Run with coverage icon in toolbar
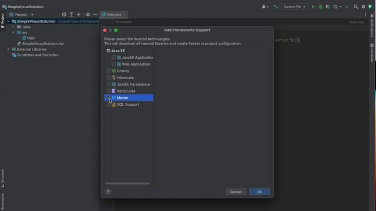376x211 pixels. click(x=328, y=6)
